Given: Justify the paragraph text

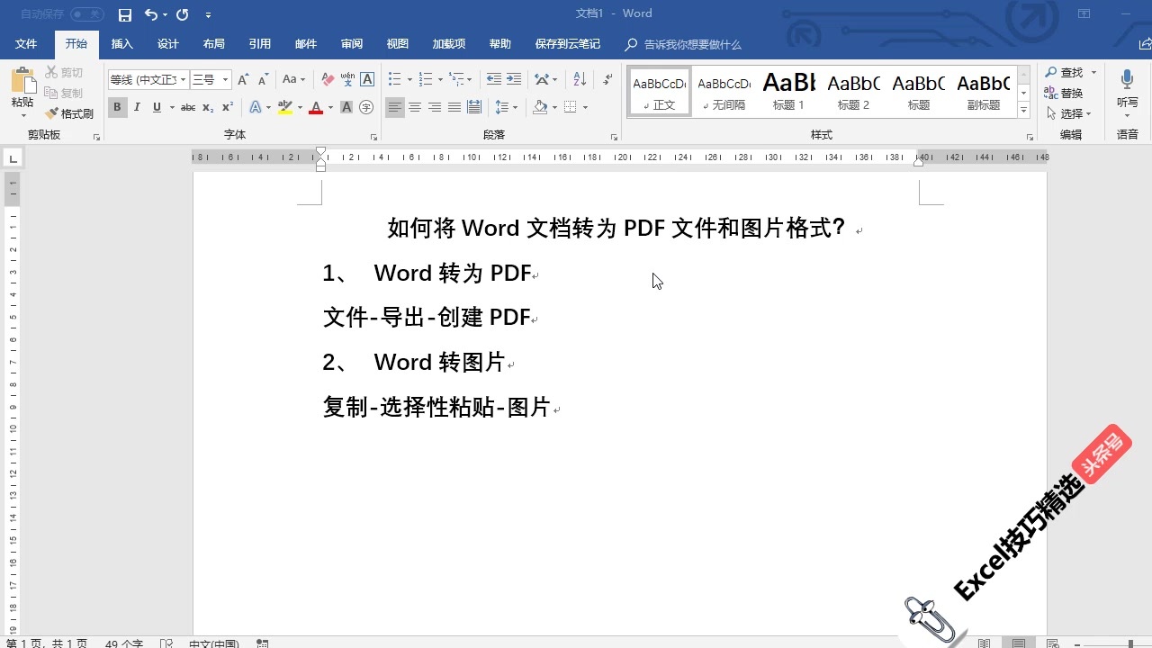Looking at the screenshot, I should point(454,107).
